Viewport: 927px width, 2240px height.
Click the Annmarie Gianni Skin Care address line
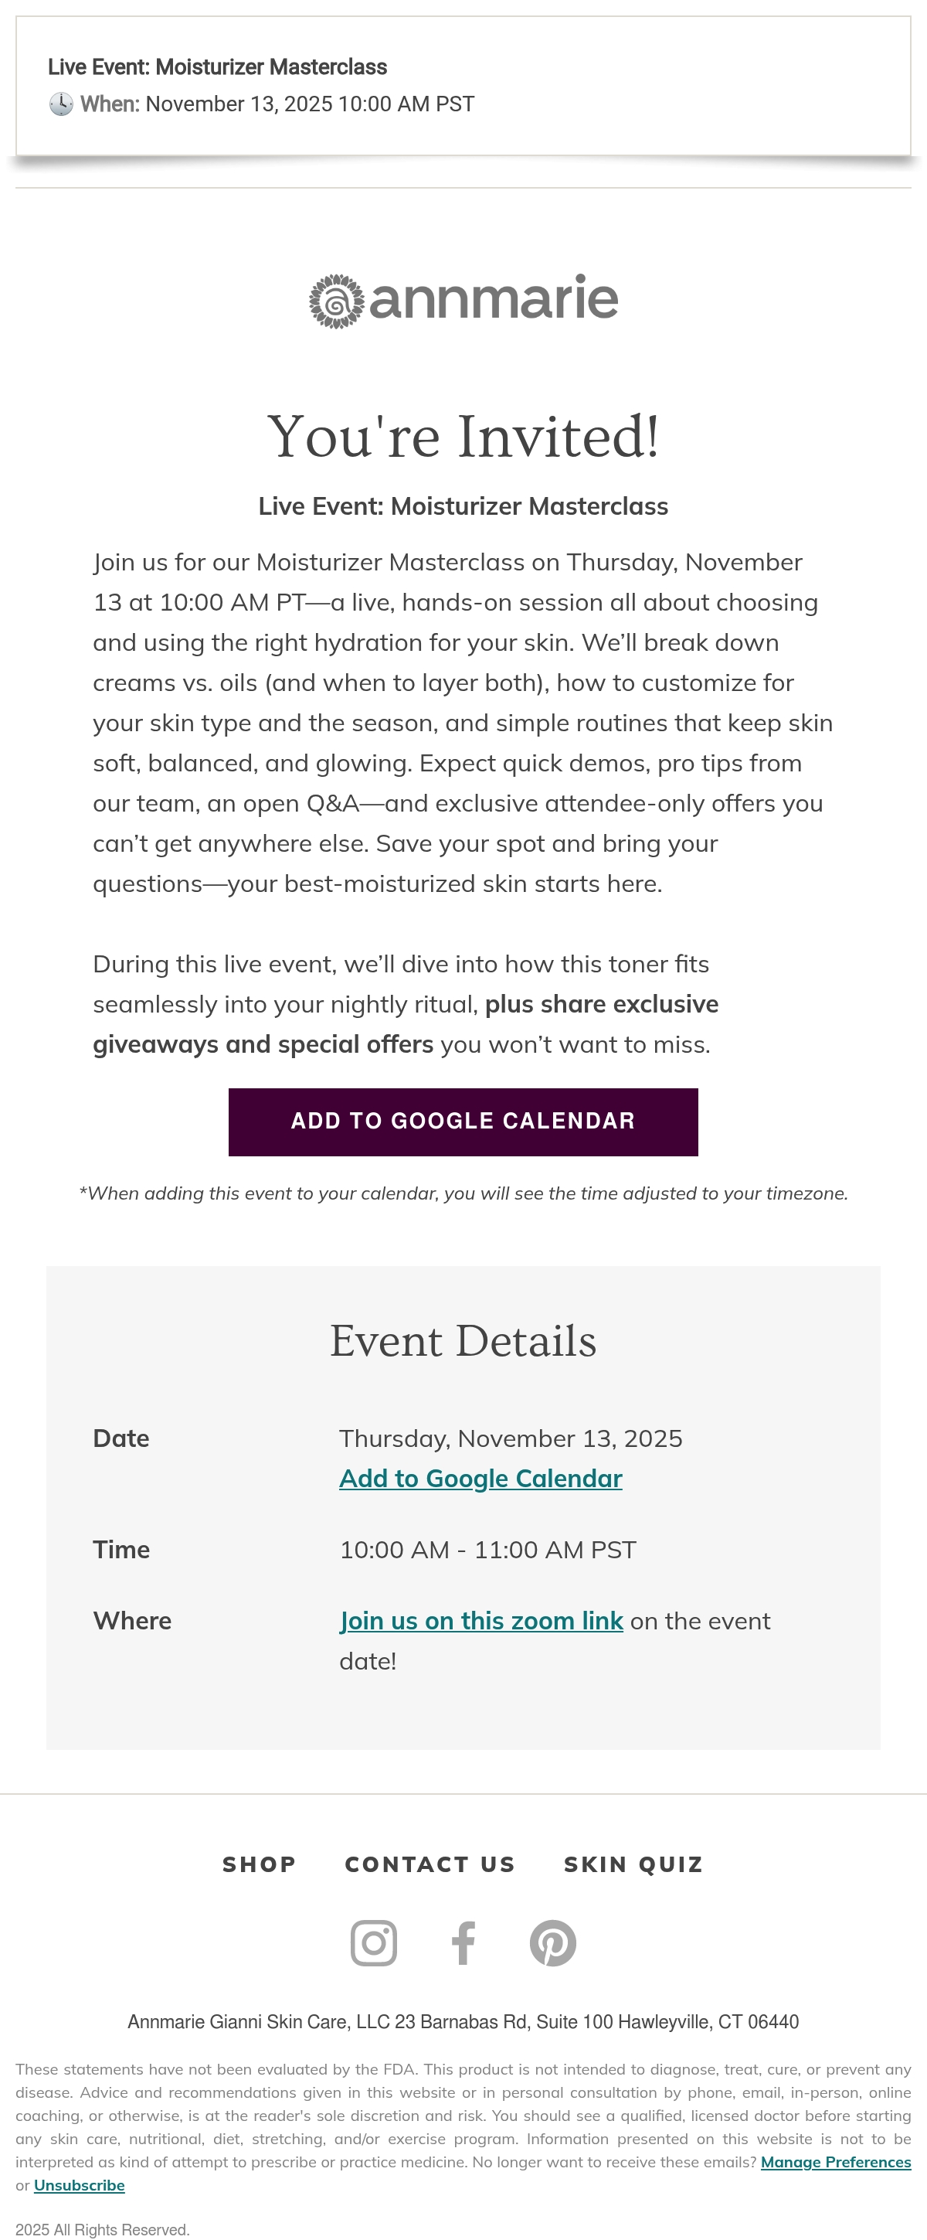point(463,2022)
